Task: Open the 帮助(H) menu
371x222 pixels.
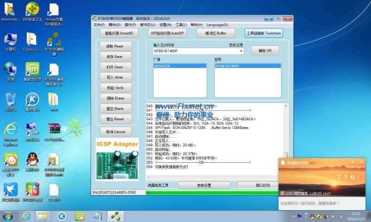Action: click(x=196, y=25)
